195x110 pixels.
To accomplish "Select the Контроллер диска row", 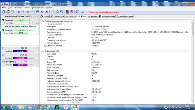I will pos(116,32).
